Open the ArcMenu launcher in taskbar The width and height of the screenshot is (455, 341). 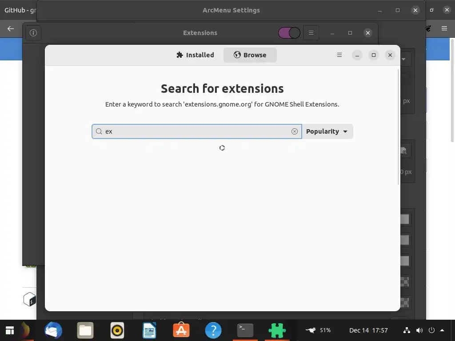[10, 330]
